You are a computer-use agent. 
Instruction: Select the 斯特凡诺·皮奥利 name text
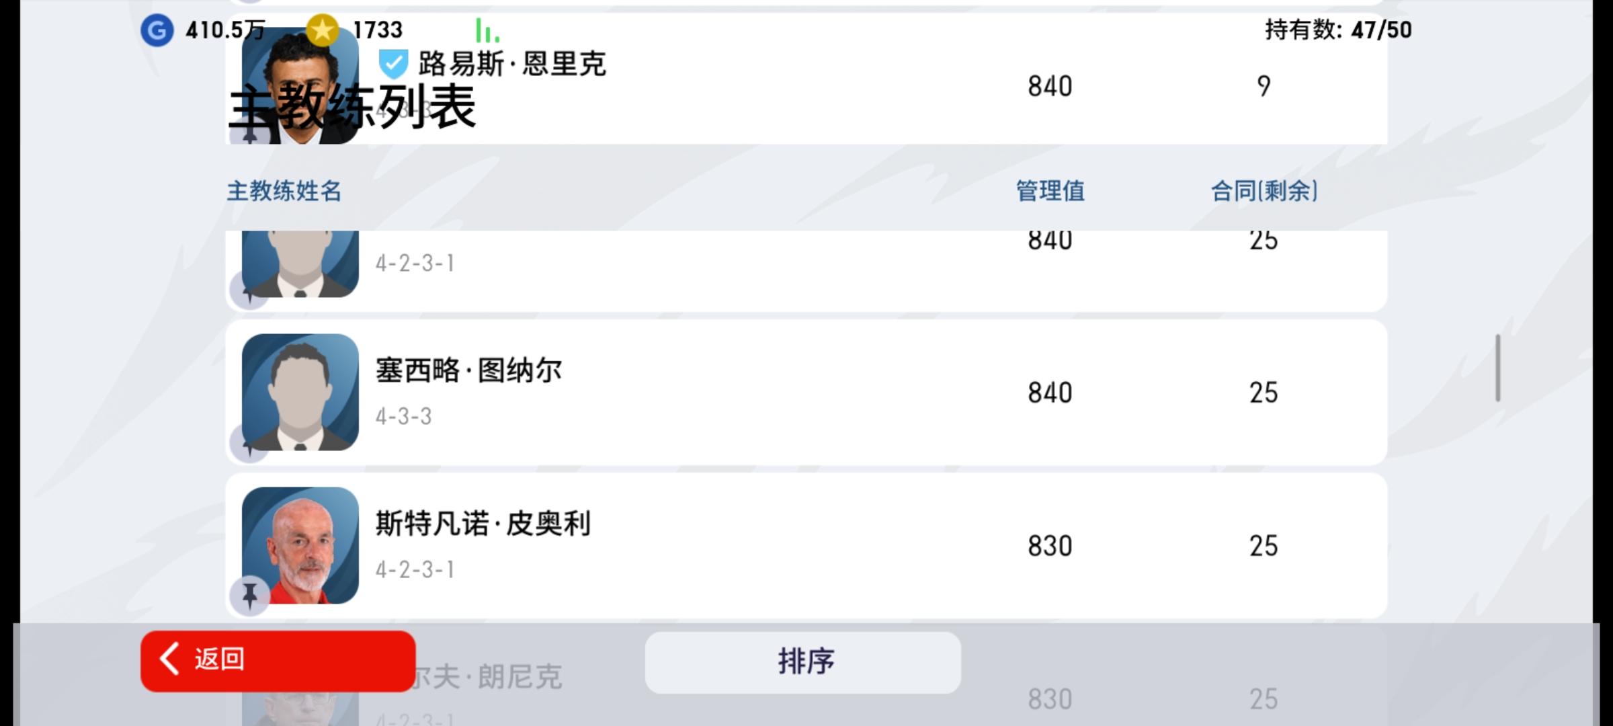(483, 524)
